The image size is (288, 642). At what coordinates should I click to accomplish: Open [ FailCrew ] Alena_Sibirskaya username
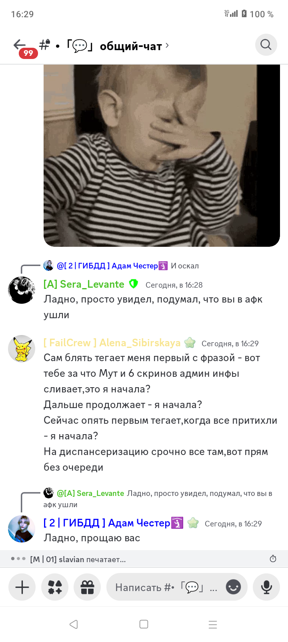112,343
